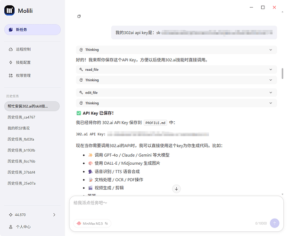Open history item 历史任务_37bbf4
288x236 pixels.
pyautogui.click(x=21, y=172)
